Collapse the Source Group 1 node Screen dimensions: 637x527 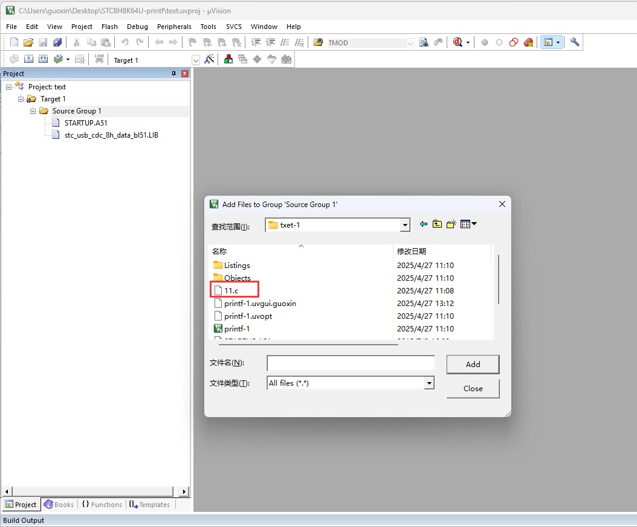pos(33,111)
